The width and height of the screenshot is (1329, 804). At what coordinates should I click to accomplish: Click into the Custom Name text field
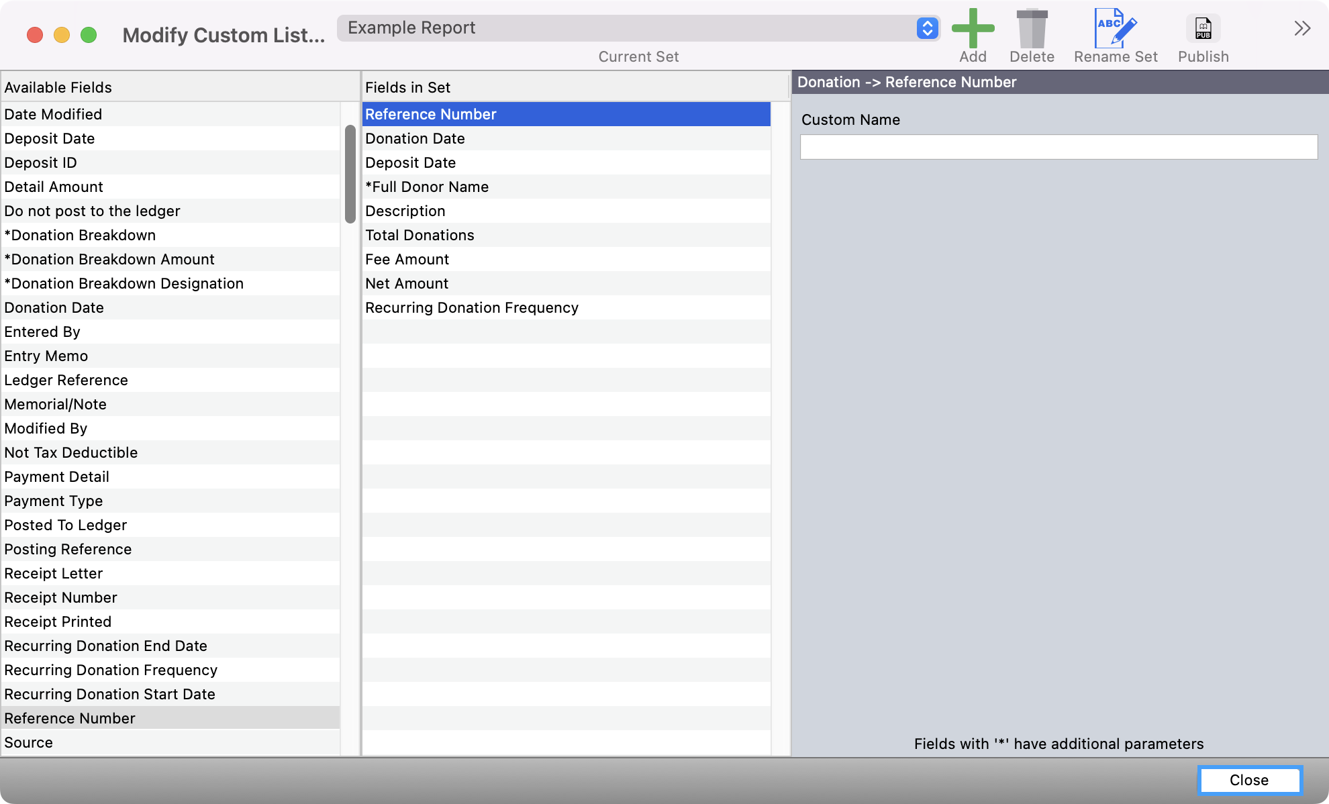(x=1059, y=147)
